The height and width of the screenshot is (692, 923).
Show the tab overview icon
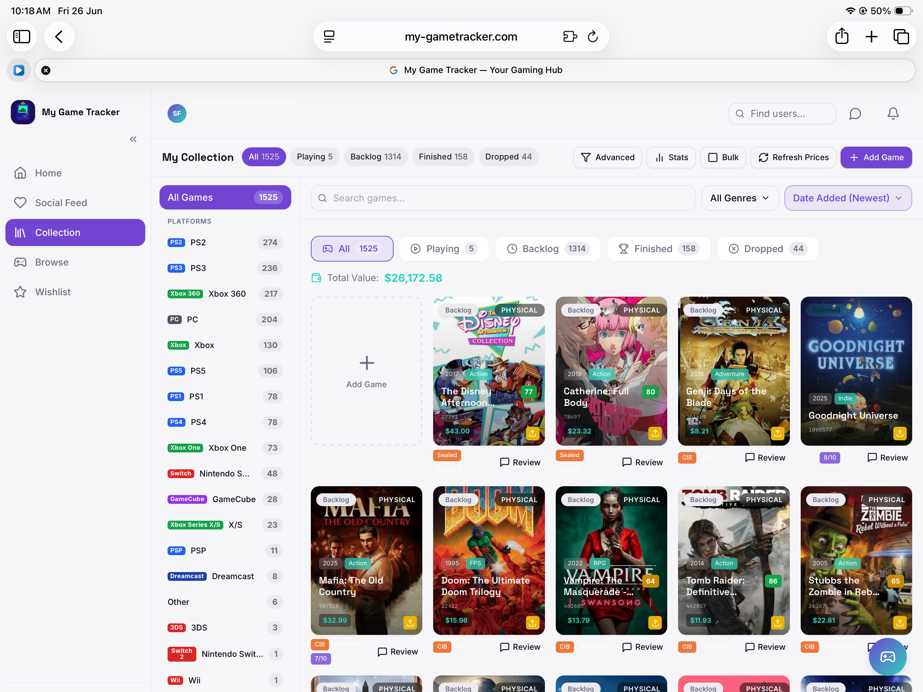pos(901,37)
